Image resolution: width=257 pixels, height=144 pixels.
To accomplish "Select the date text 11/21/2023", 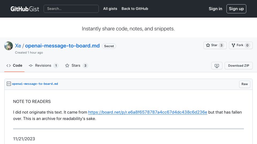I will pos(24,139).
